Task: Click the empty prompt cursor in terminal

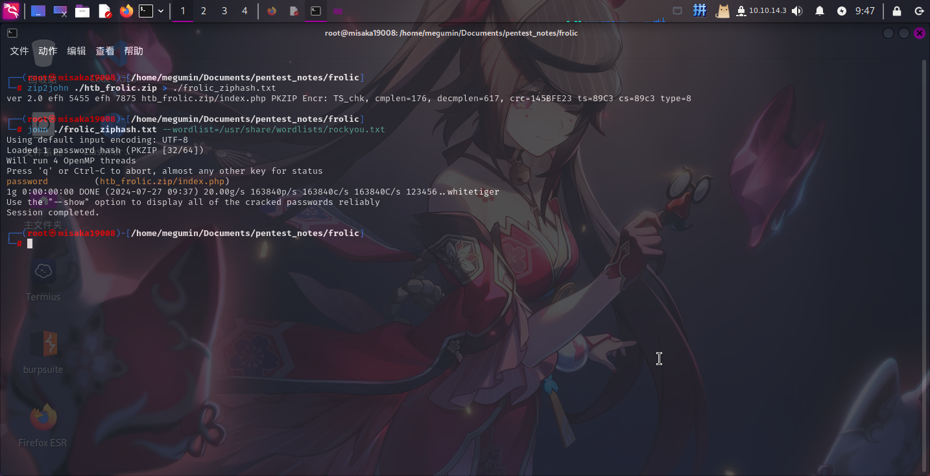Action: click(30, 244)
